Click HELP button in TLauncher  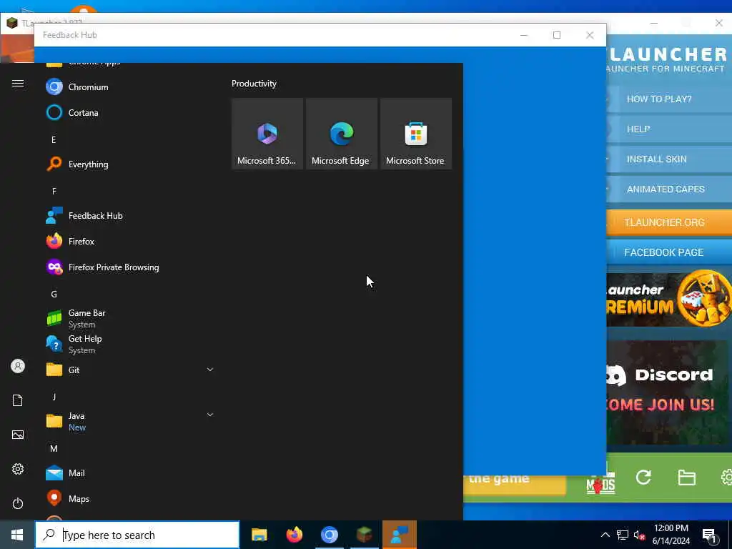coord(668,129)
